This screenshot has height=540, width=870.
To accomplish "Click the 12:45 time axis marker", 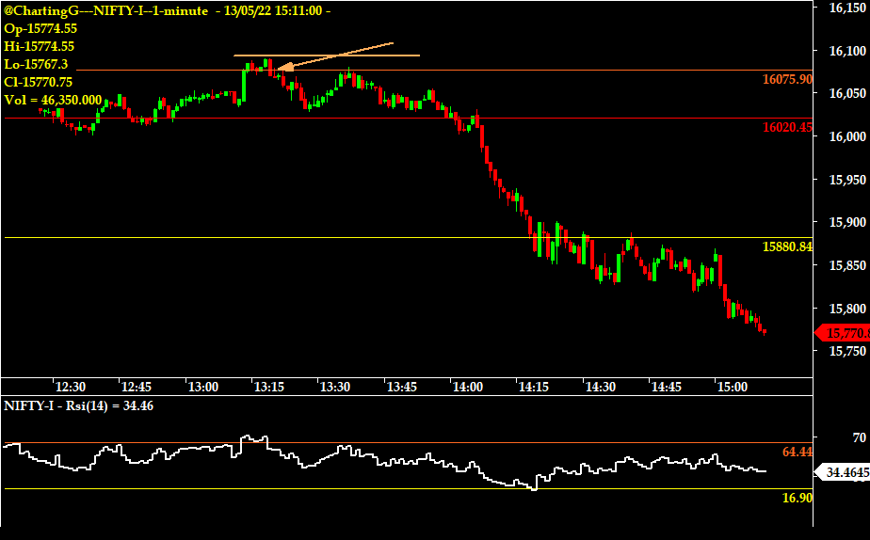I will 137,387.
